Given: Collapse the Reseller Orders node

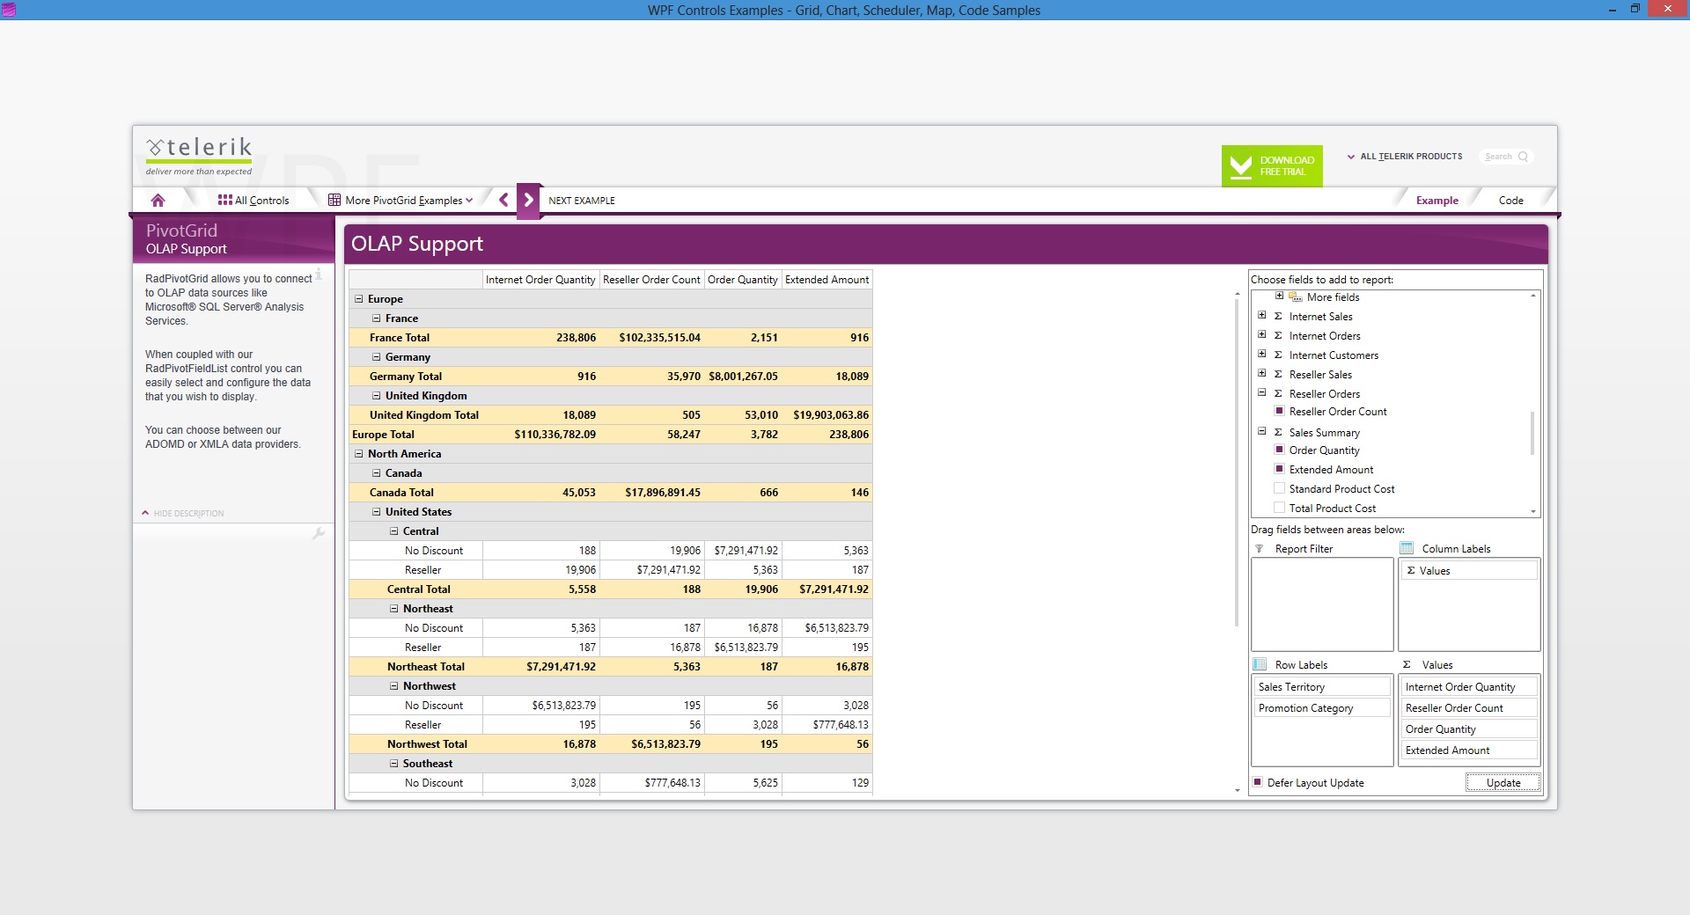Looking at the screenshot, I should tap(1261, 392).
